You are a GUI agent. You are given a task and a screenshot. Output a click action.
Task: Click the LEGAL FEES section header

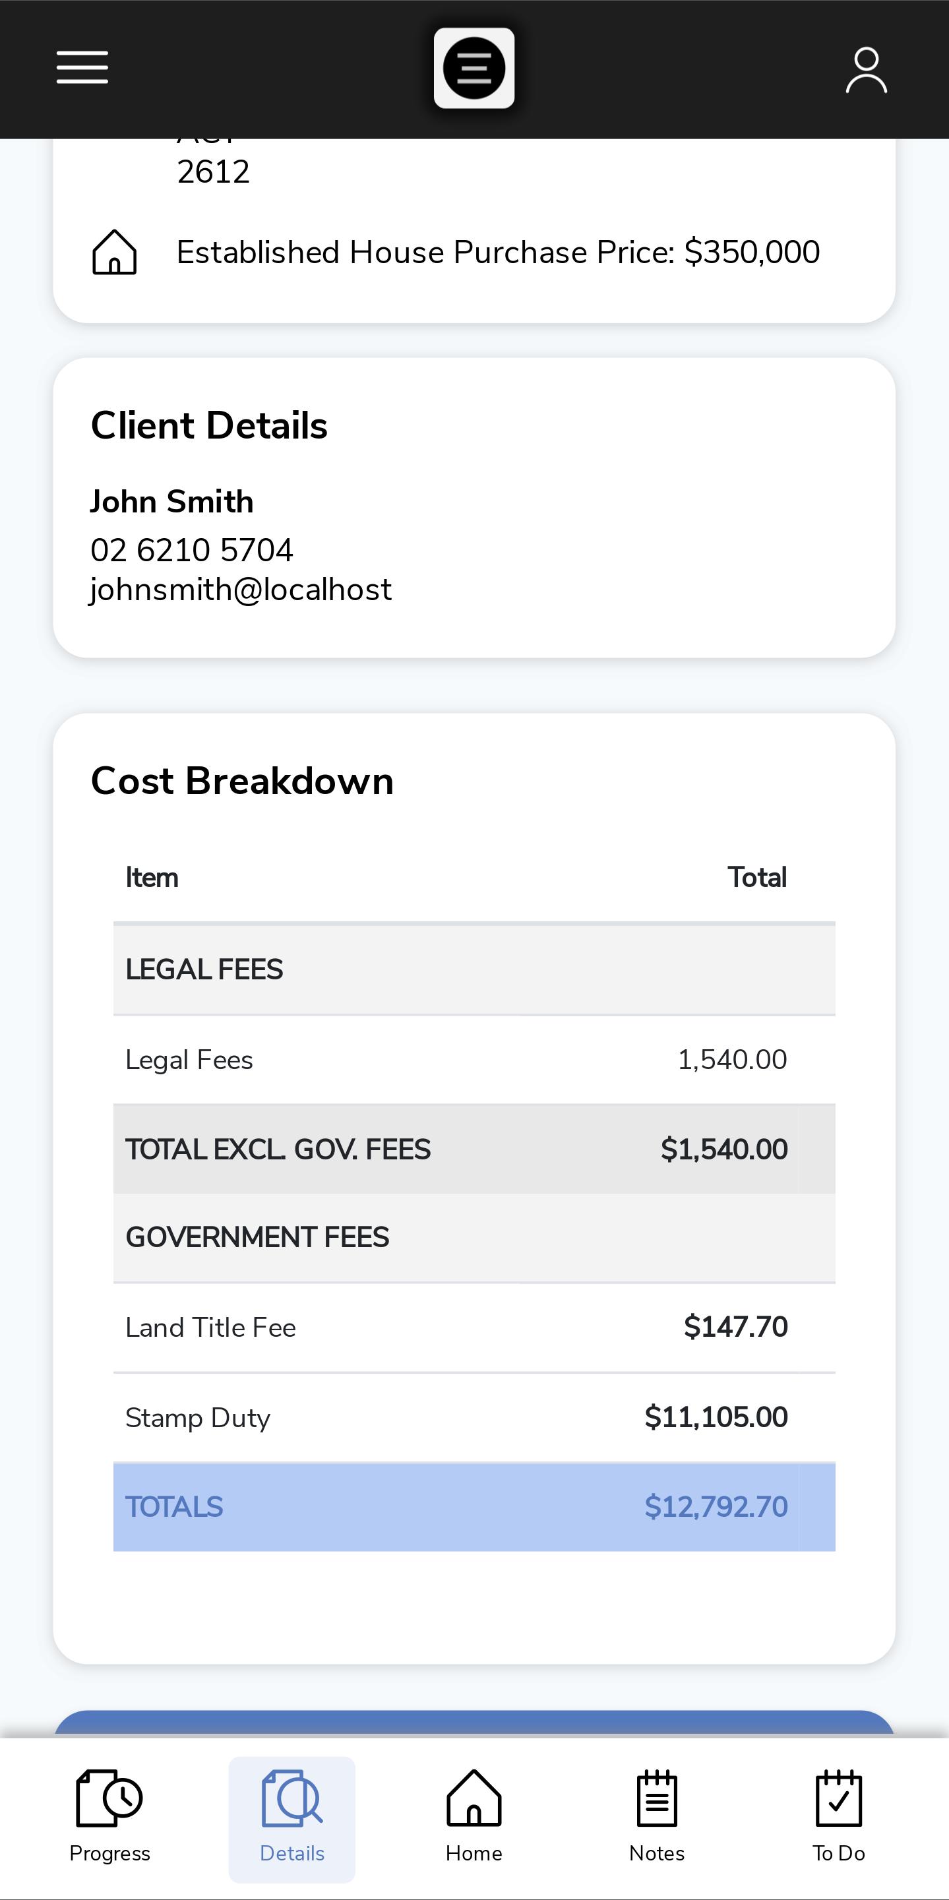pos(474,969)
